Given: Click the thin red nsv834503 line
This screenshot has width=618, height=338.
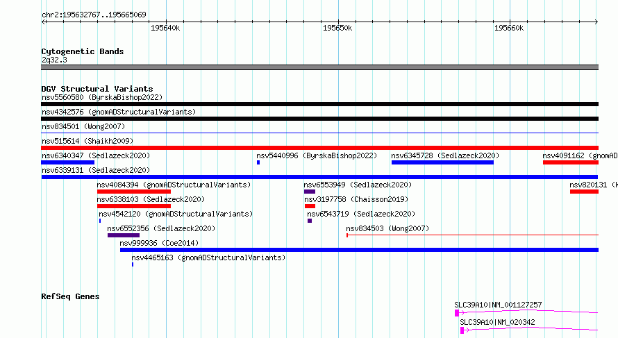Looking at the screenshot, I should [473, 235].
